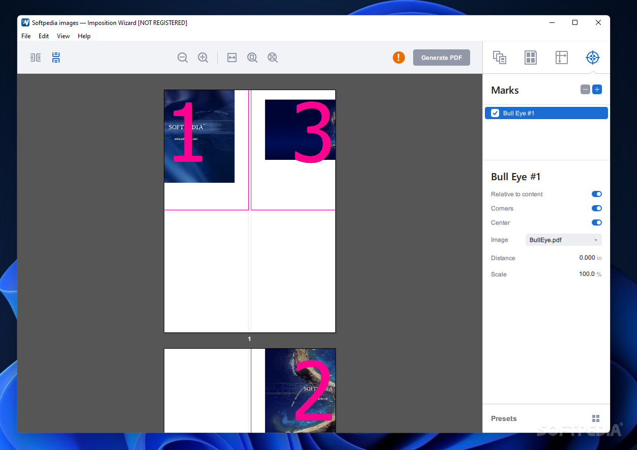Click the Imposition Wizard app icon

click(25, 22)
